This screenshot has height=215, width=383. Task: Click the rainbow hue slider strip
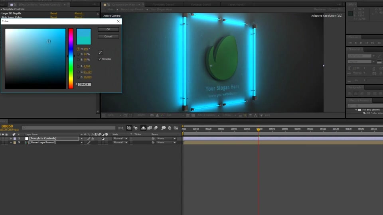[x=71, y=59]
